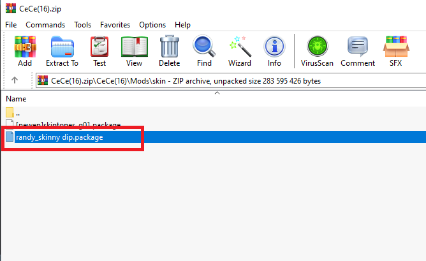Click the address path field

coord(231,81)
